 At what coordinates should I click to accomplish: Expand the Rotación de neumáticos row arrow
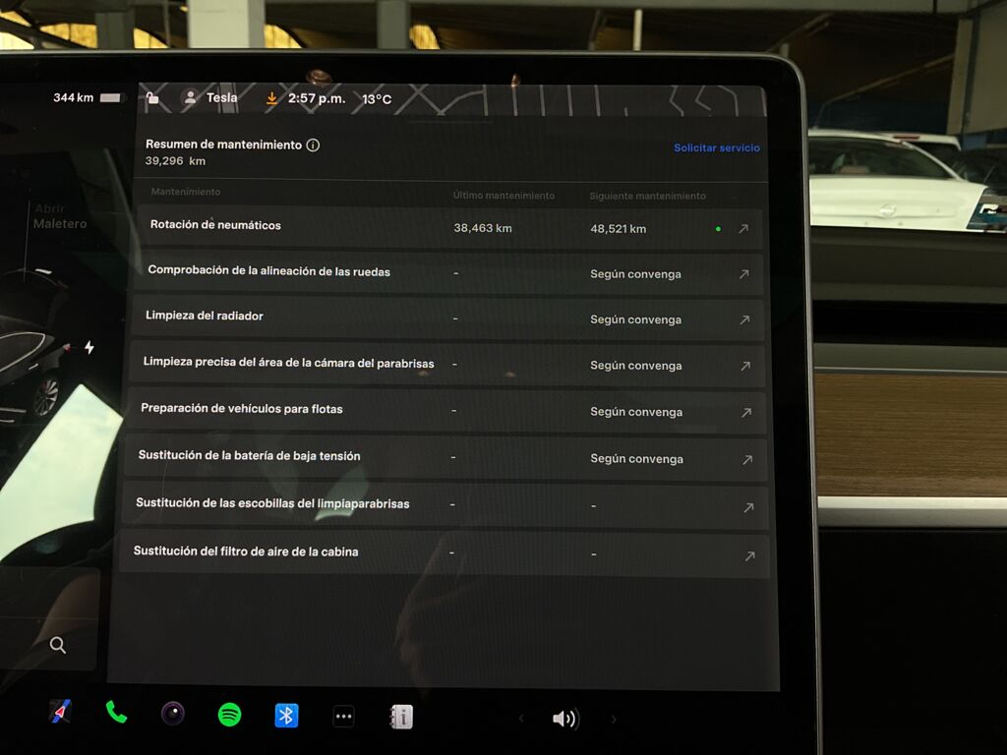tap(743, 229)
